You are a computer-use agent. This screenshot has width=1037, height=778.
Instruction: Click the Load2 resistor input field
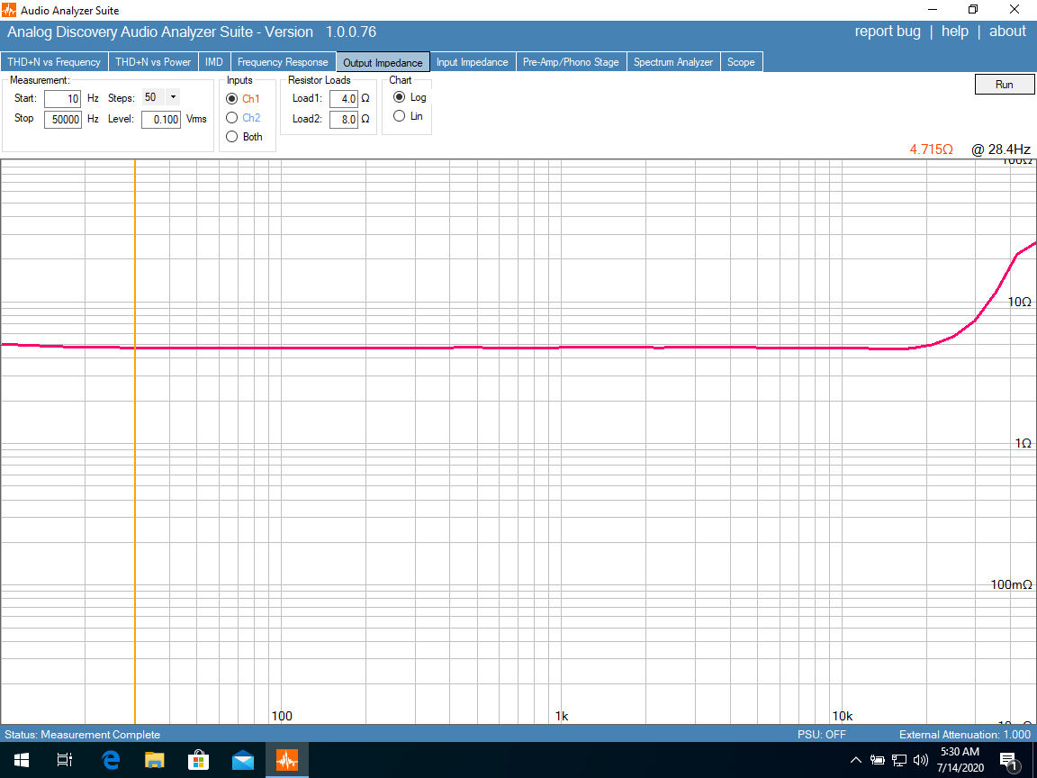click(344, 120)
